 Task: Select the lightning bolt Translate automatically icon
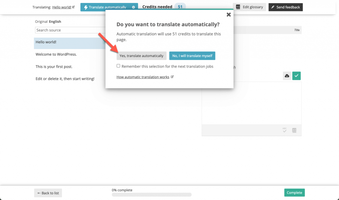pyautogui.click(x=86, y=7)
